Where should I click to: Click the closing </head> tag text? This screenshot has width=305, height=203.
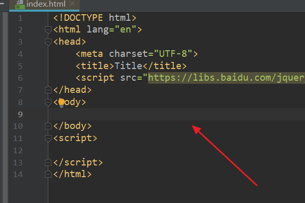[73, 90]
